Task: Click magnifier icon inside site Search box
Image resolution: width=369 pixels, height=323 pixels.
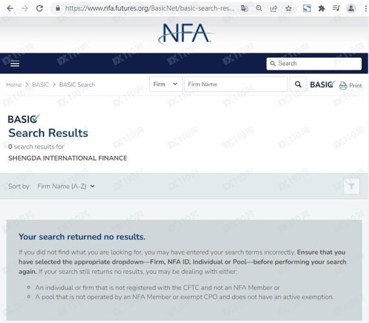Action: [273, 64]
